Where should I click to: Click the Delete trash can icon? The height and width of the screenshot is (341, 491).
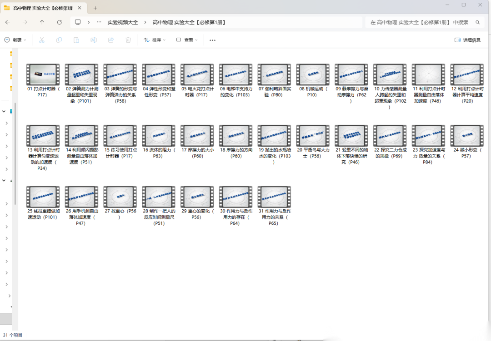pyautogui.click(x=128, y=40)
